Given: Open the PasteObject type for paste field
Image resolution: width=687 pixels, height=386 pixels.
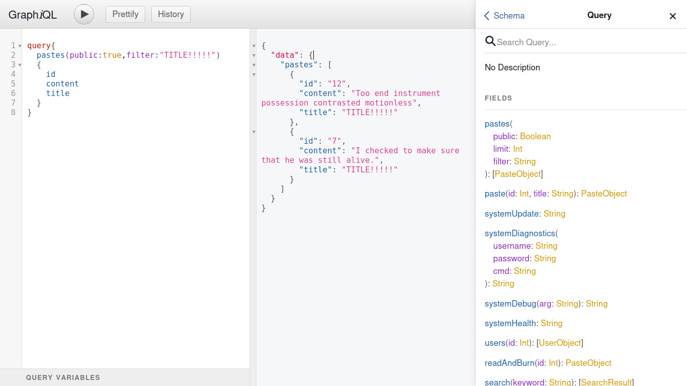Looking at the screenshot, I should tap(604, 194).
